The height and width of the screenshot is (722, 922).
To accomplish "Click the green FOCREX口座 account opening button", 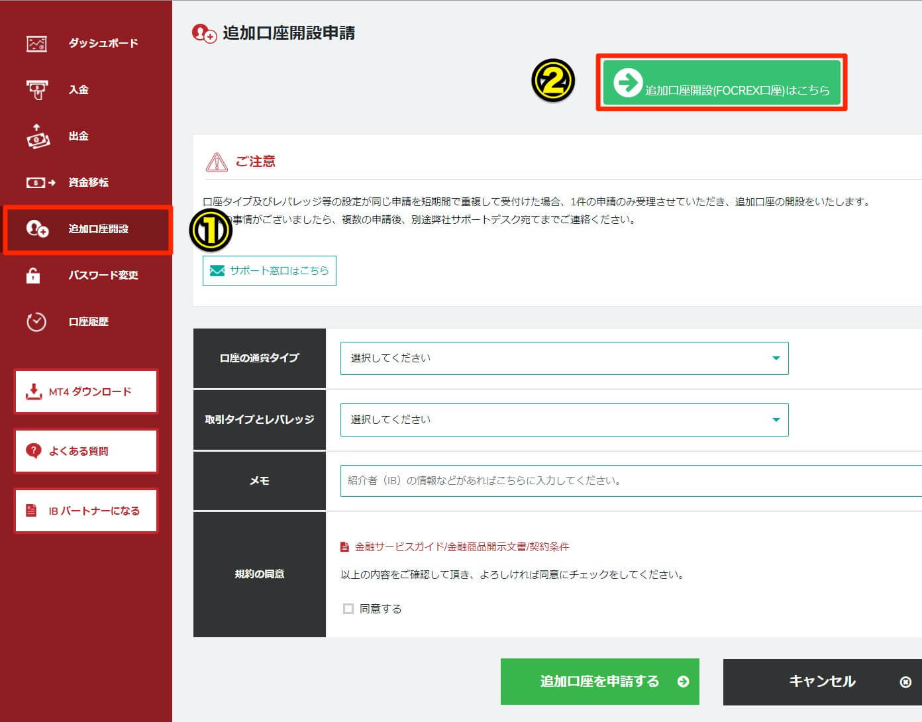I will 721,83.
